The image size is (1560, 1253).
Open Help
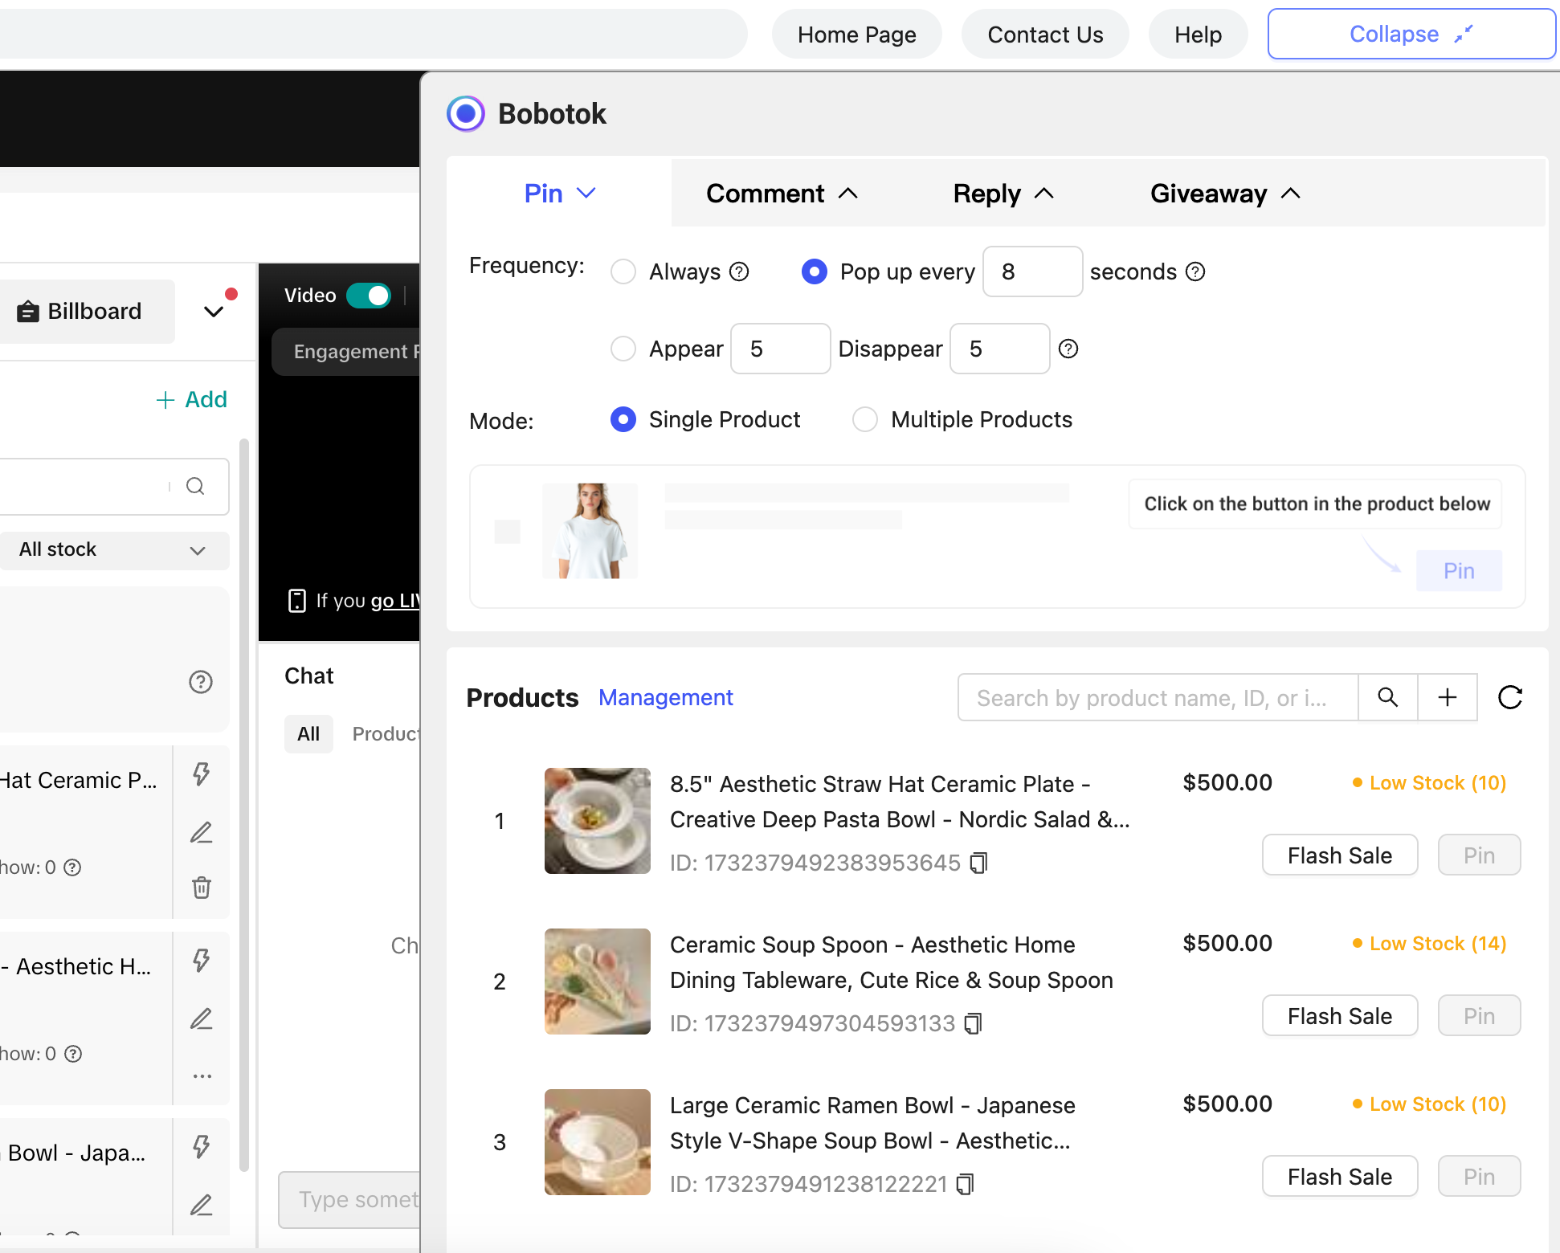[1198, 35]
